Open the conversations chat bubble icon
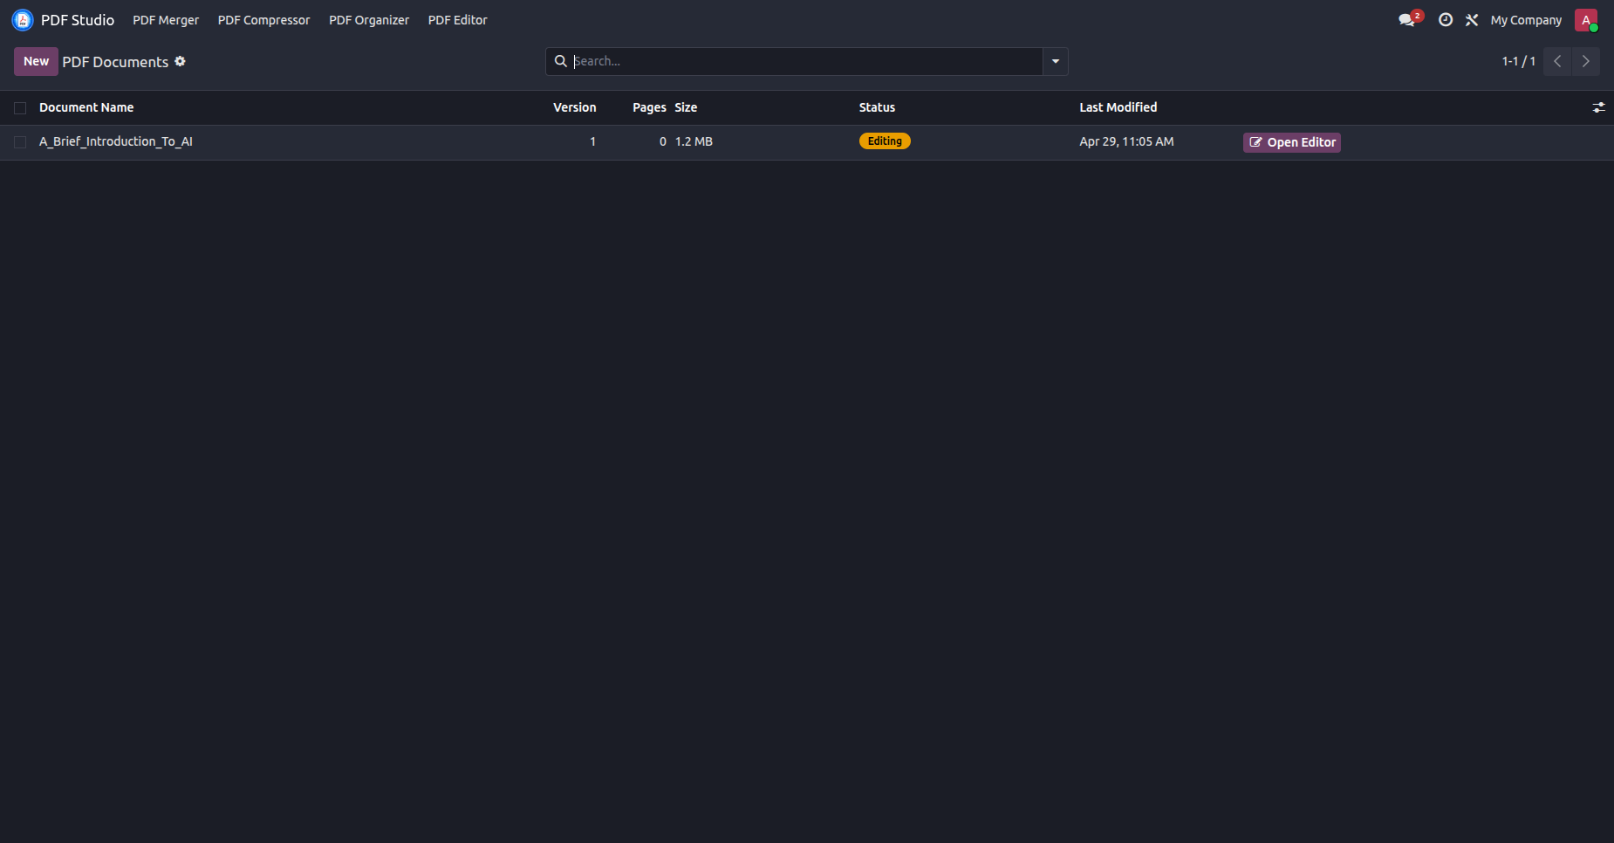The image size is (1614, 843). pyautogui.click(x=1407, y=20)
